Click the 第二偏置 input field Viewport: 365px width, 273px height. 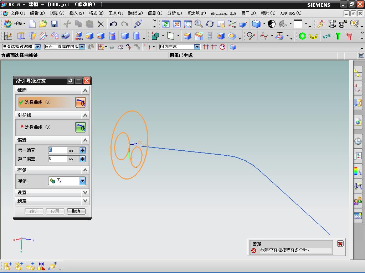pos(58,159)
